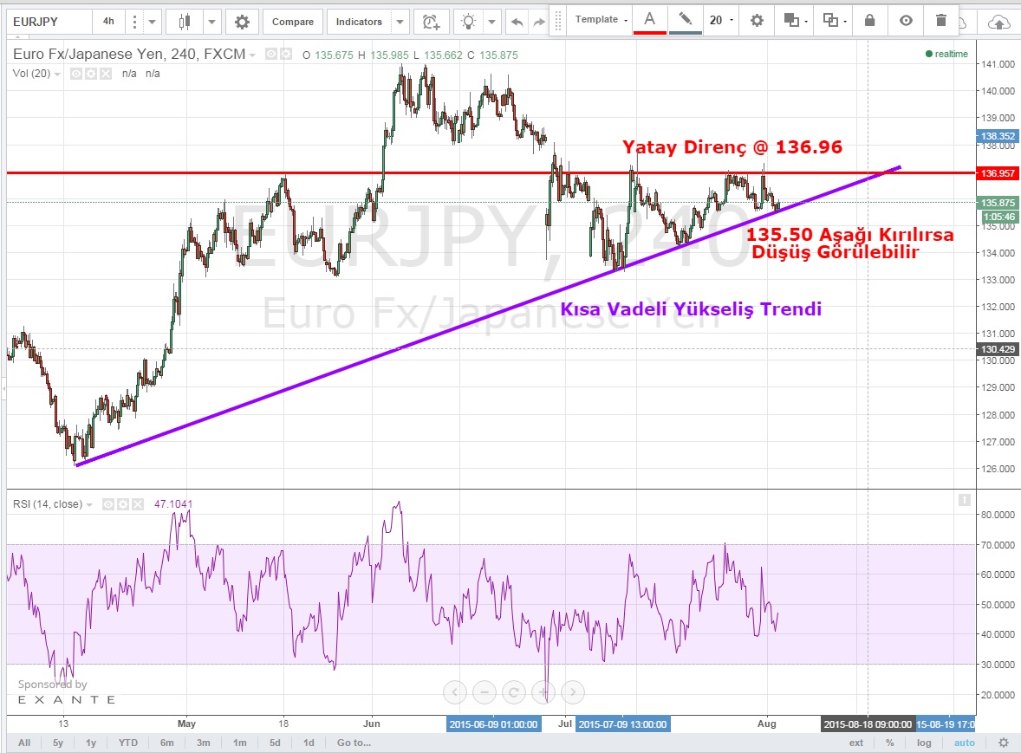Viewport: 1021px width, 753px height.
Task: Open the font size 20 dropdown
Action: point(720,20)
